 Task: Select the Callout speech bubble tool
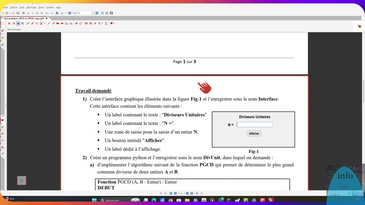tap(81, 23)
